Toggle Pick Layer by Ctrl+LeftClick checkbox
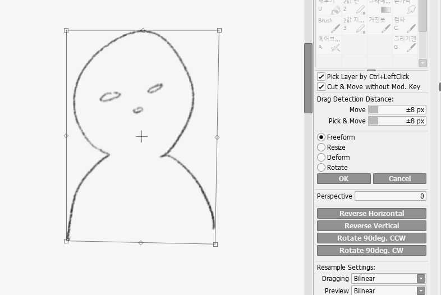 pyautogui.click(x=321, y=76)
